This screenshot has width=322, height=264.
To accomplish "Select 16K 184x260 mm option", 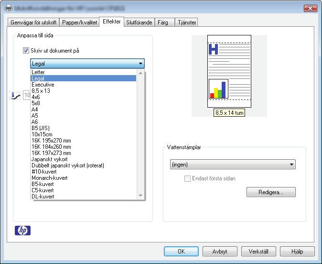I will 84,147.
